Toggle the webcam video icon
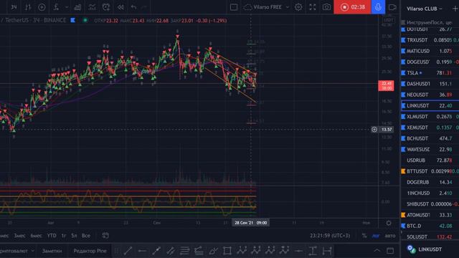 click(392, 7)
